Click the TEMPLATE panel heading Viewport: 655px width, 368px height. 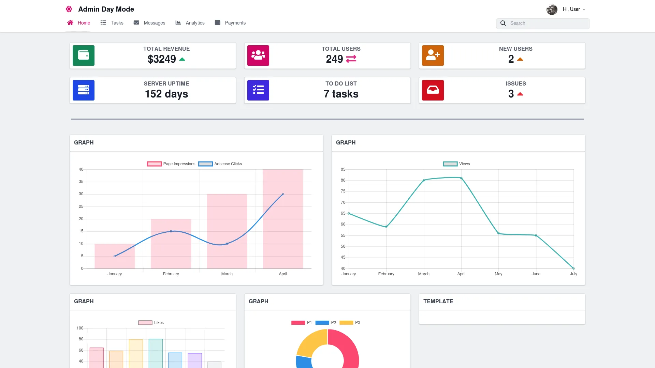pos(438,302)
